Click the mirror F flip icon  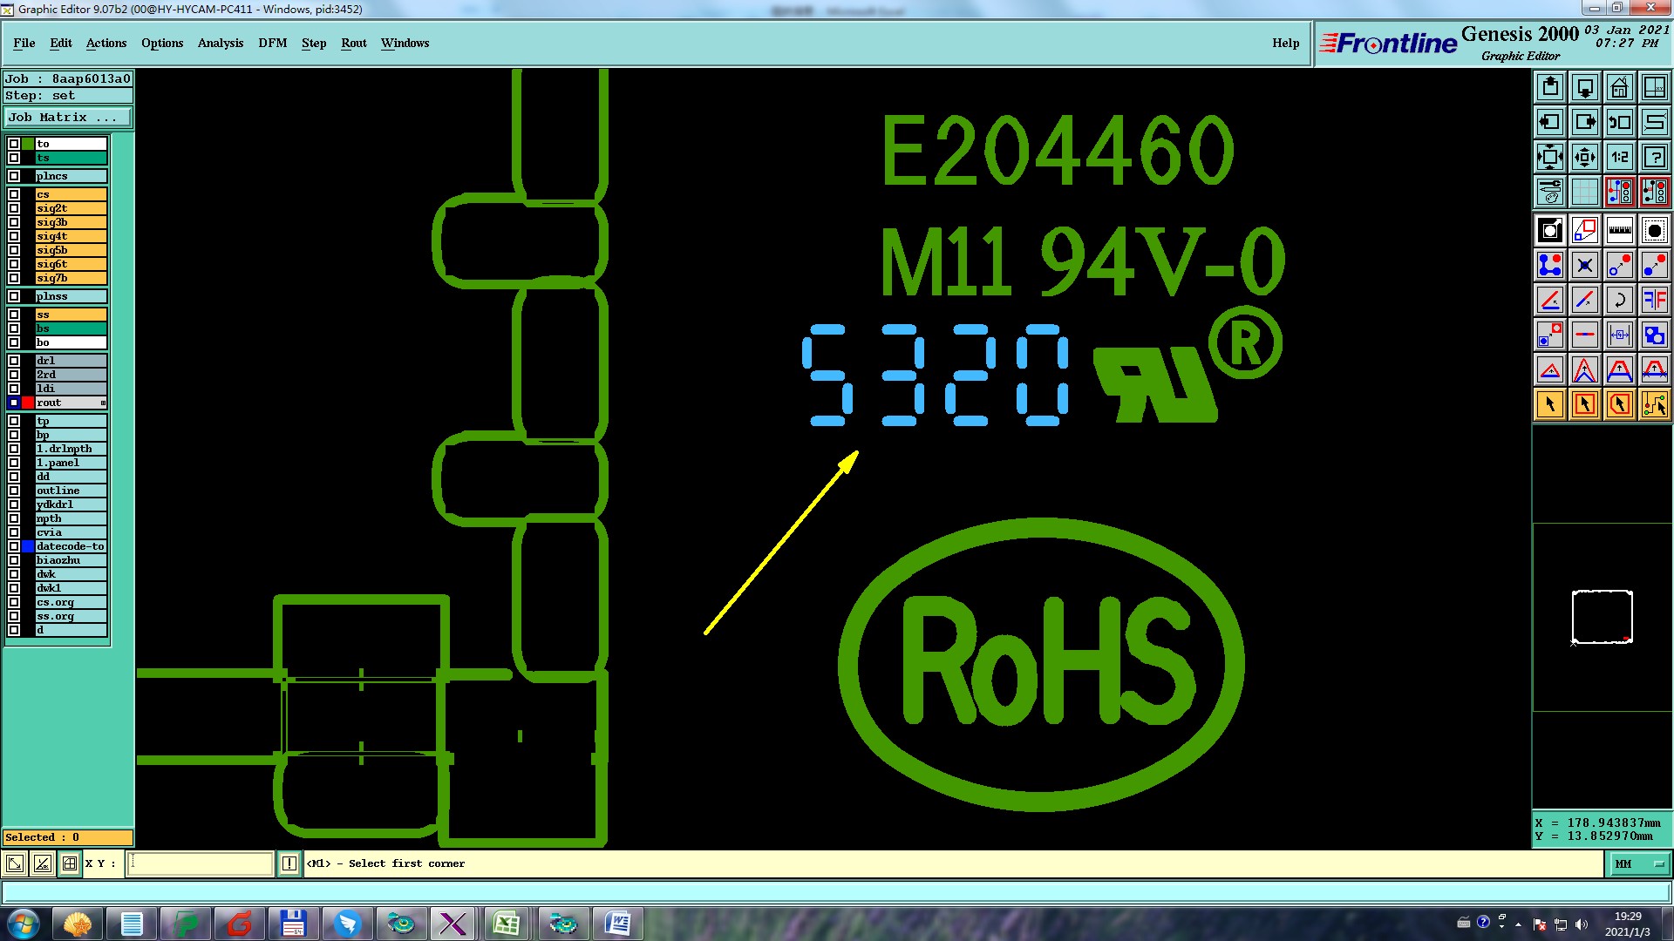tap(1654, 300)
